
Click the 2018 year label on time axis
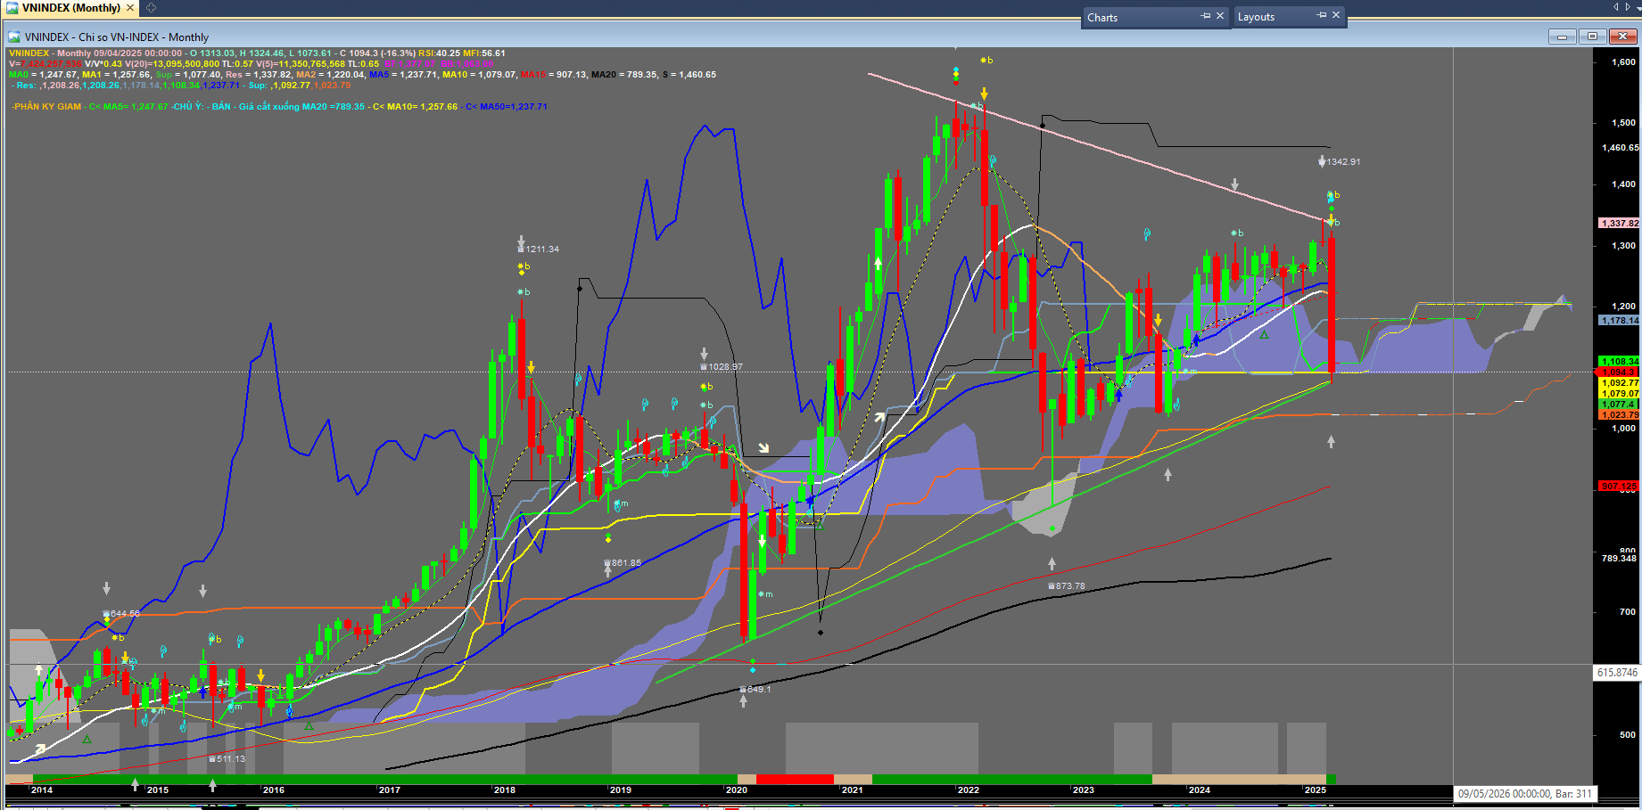pos(505,790)
